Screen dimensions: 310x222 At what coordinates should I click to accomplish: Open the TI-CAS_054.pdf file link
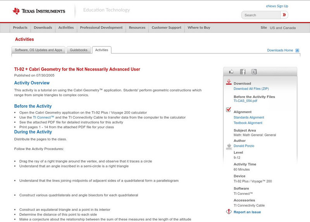tap(246, 101)
